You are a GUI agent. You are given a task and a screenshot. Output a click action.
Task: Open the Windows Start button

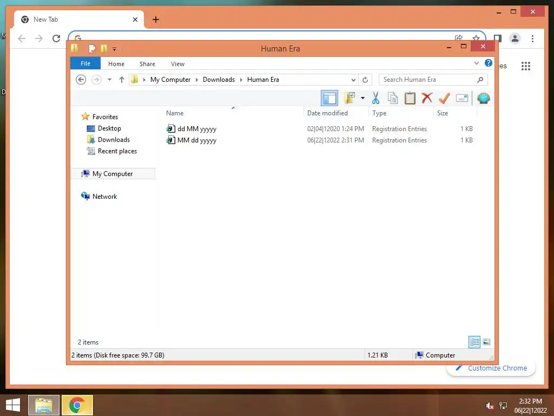pos(13,405)
